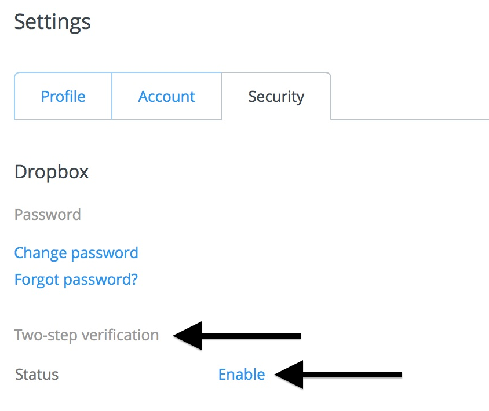489x411 pixels.
Task: Click the Change password link
Action: point(76,253)
